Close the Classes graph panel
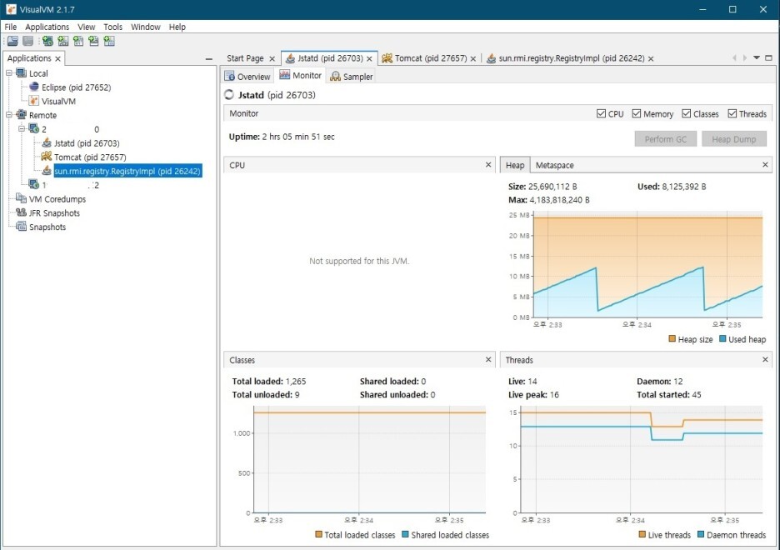 point(488,359)
